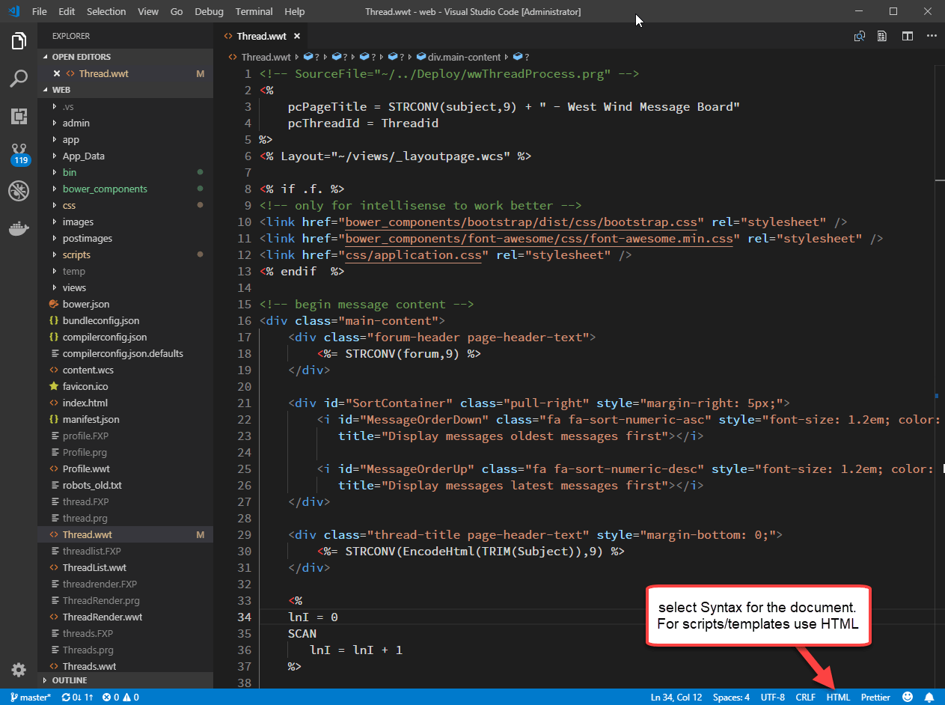Viewport: 945px width, 705px height.
Task: Split the editor to the right
Action: click(x=907, y=36)
